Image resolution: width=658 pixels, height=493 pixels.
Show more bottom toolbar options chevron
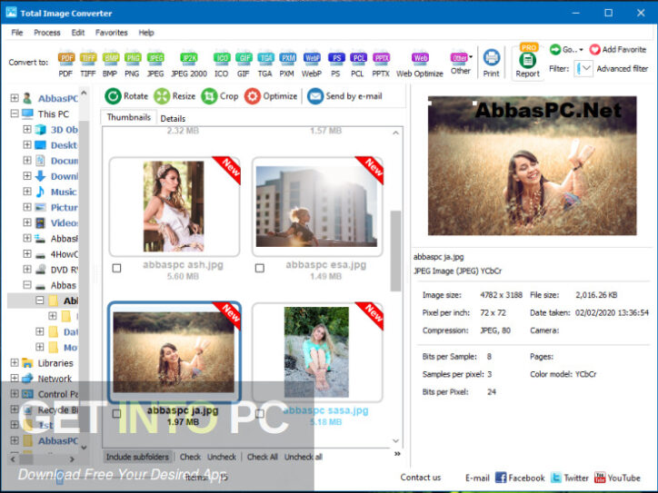(x=397, y=454)
